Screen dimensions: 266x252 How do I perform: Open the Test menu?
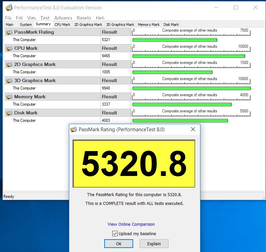point(45,18)
